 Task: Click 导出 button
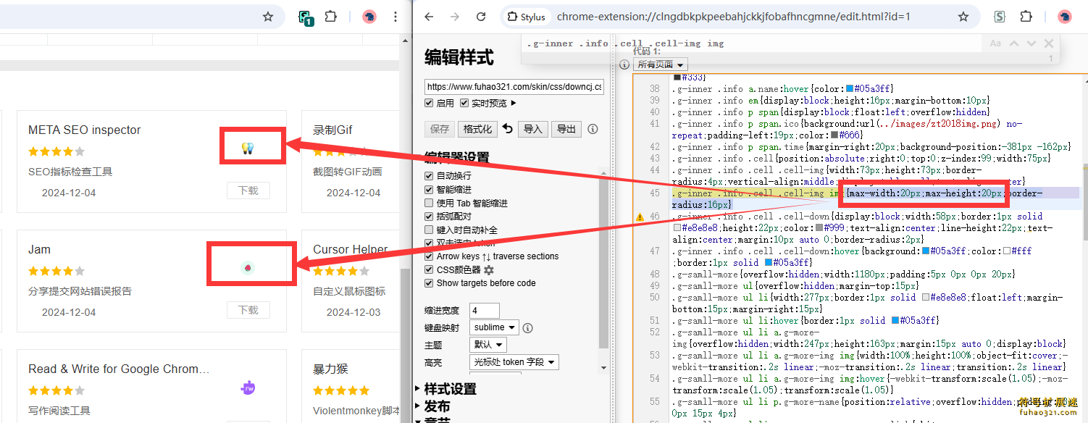click(566, 130)
